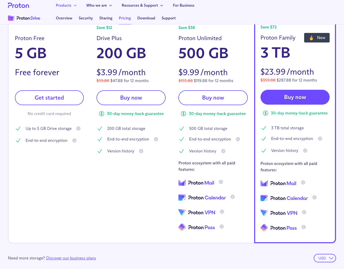Expand the Who we are menu
344x269 pixels.
pyautogui.click(x=99, y=5)
